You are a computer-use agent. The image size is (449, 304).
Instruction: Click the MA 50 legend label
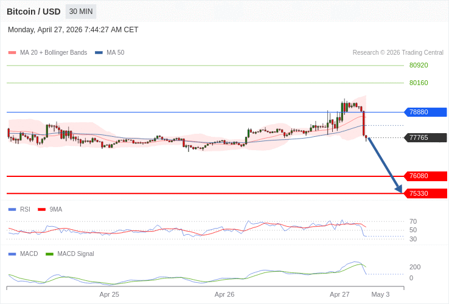pyautogui.click(x=116, y=53)
